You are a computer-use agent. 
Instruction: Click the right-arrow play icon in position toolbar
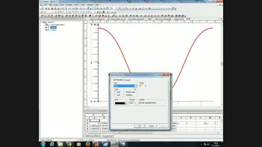point(108,12)
